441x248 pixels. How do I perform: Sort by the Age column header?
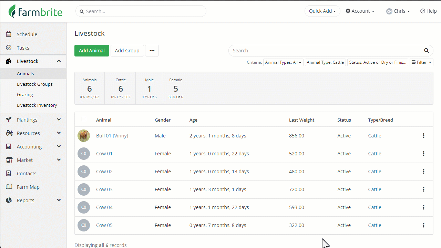(193, 120)
